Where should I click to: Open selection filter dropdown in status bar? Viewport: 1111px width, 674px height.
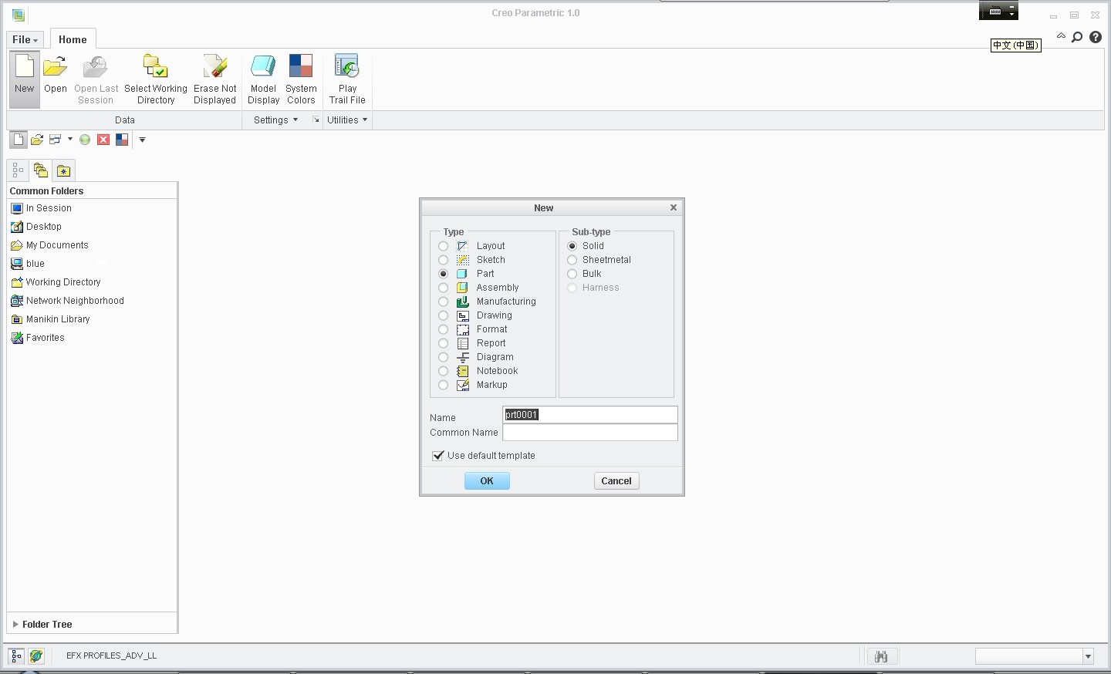(x=1088, y=656)
